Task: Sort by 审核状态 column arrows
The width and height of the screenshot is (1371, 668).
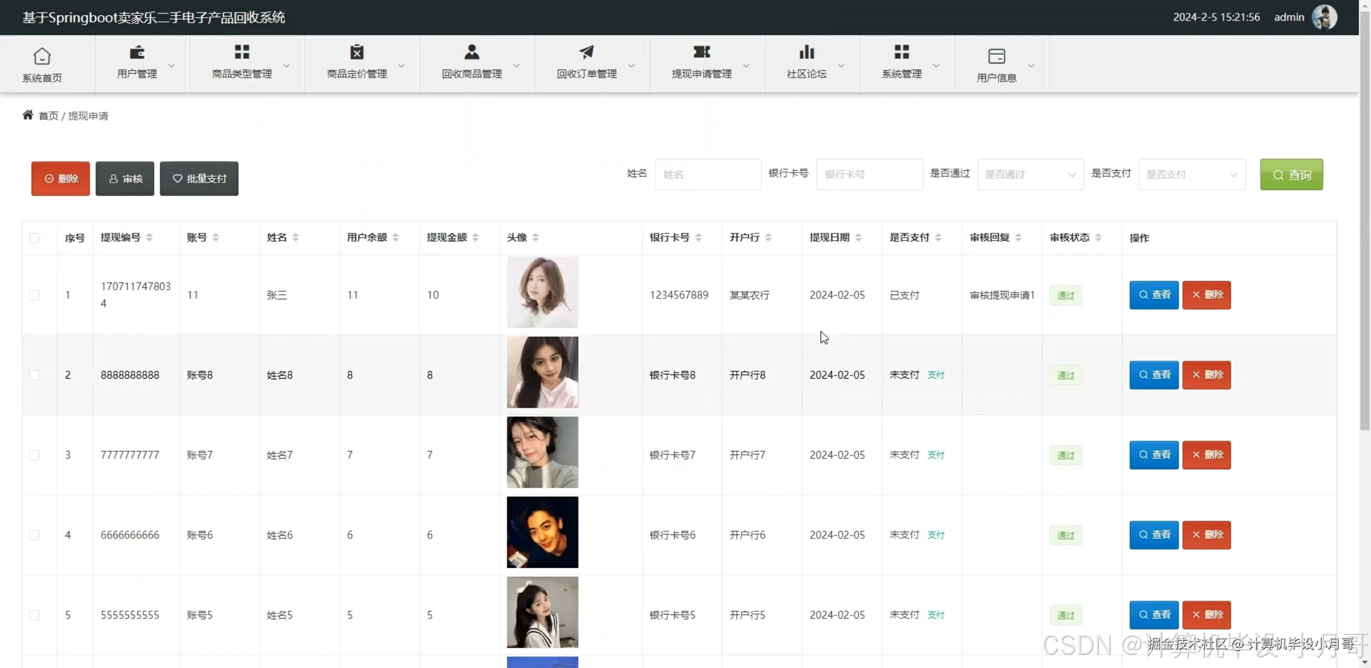Action: (1098, 237)
